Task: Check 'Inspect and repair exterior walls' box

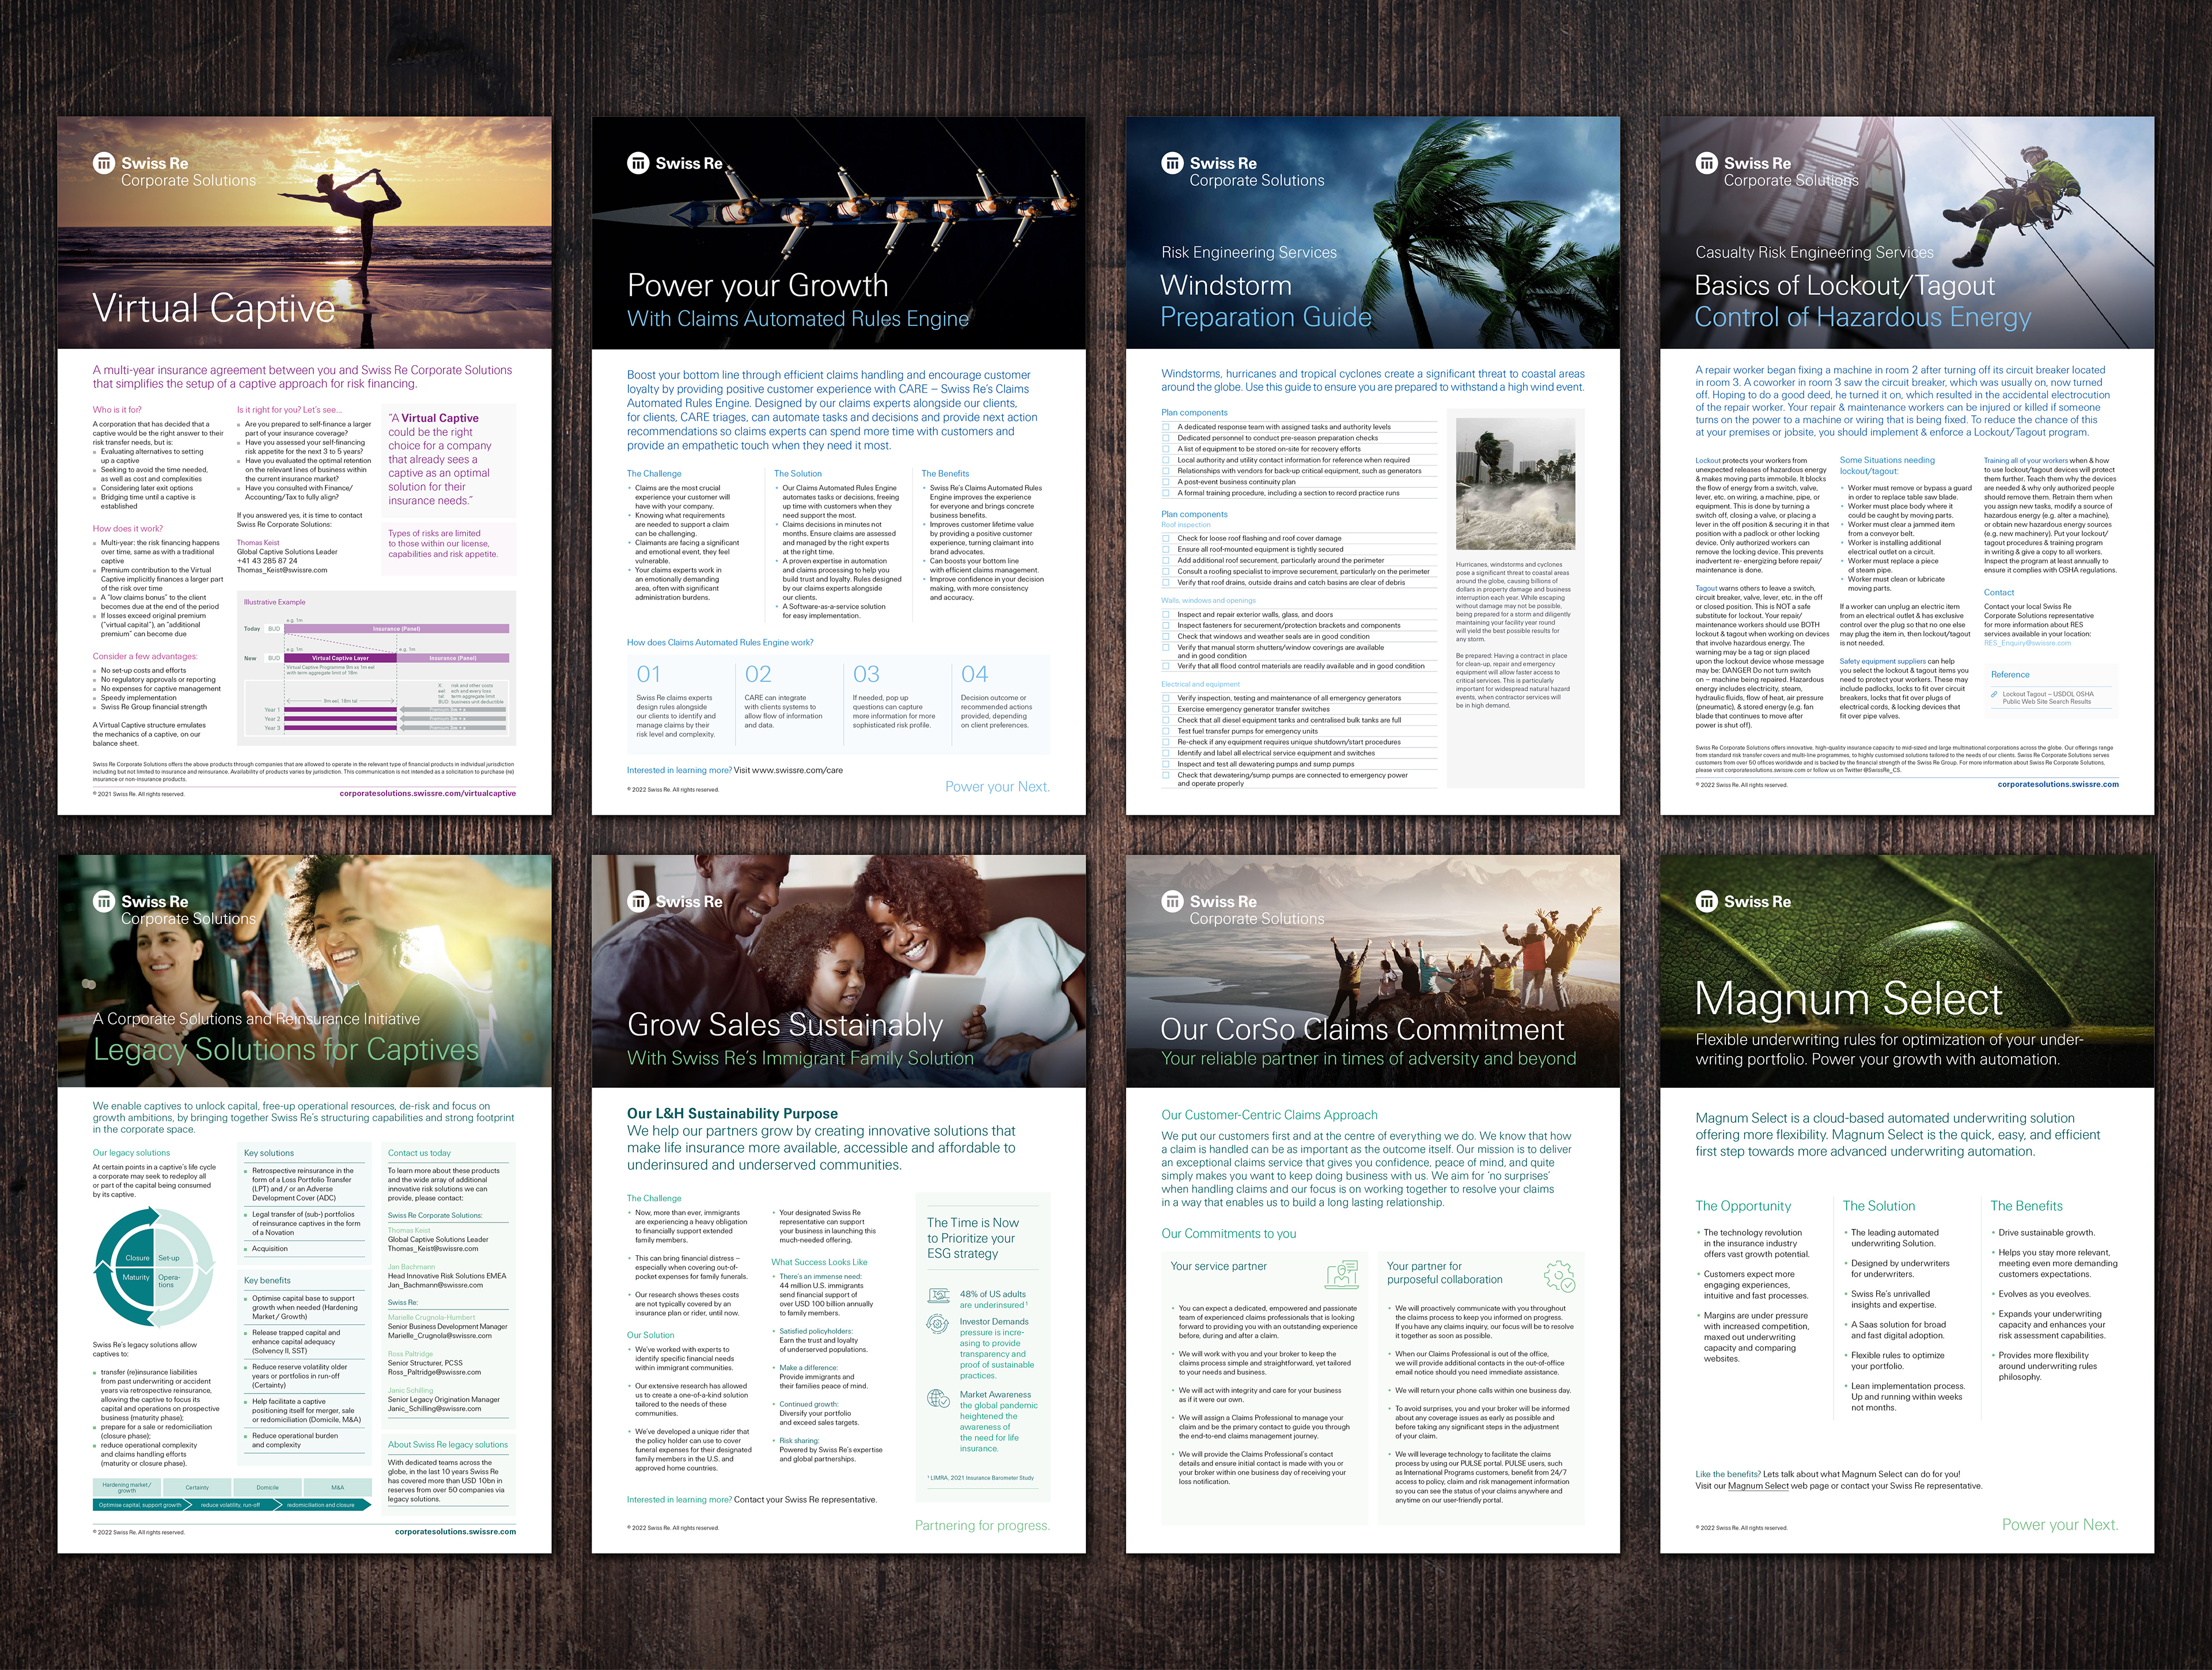Action: point(1166,614)
